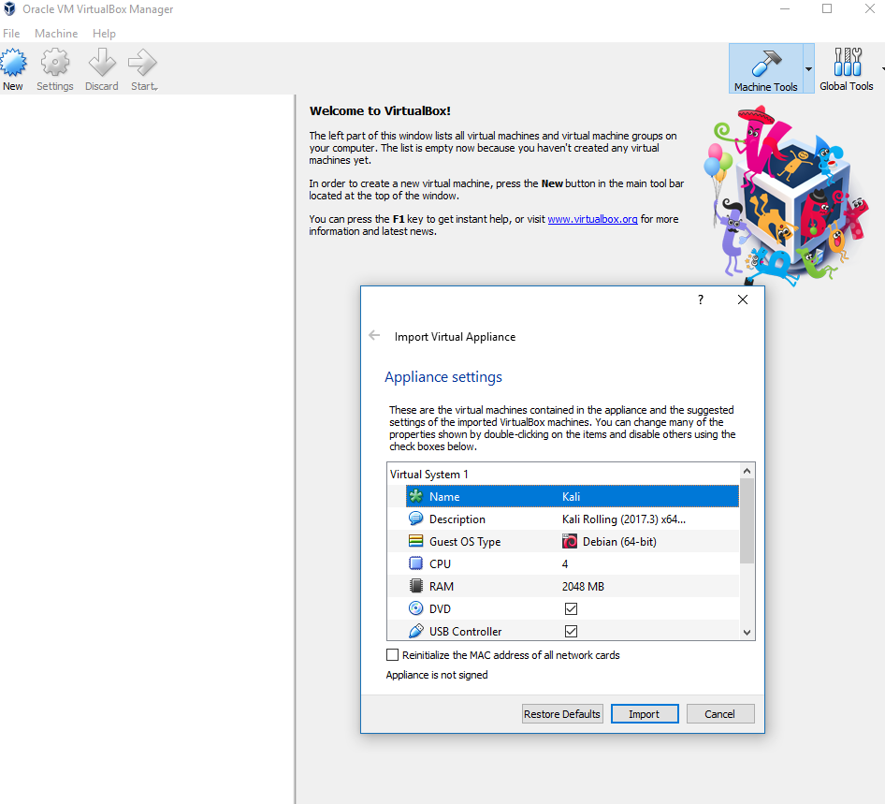The height and width of the screenshot is (804, 885).
Task: Click the Start arrow icon
Action: pyautogui.click(x=143, y=62)
